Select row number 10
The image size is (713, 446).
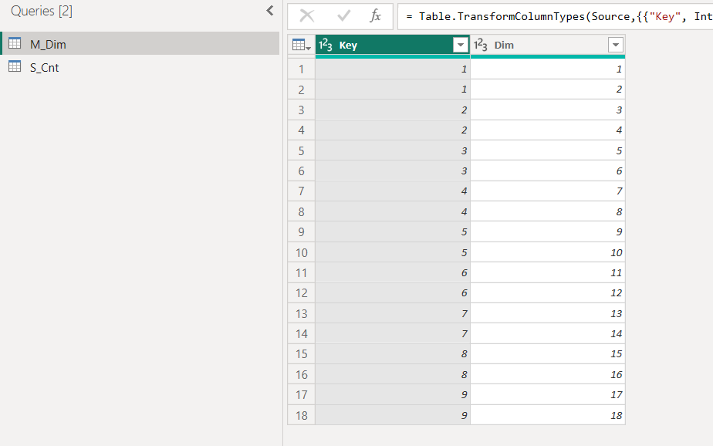302,252
